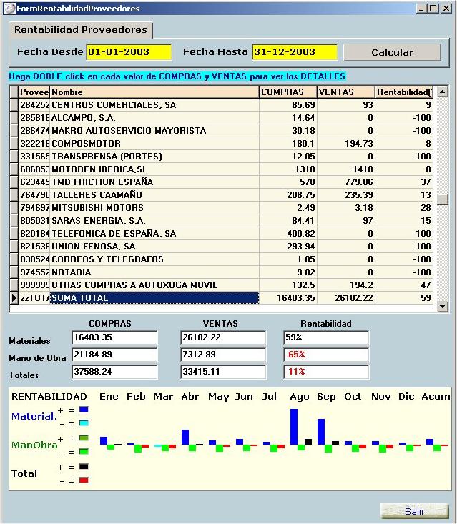Click TMD FRICTION ventas value 779.86
Screen dimensions: 457x524
(345, 182)
